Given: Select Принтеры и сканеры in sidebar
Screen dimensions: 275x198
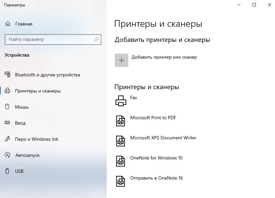Looking at the screenshot, I should 38,91.
